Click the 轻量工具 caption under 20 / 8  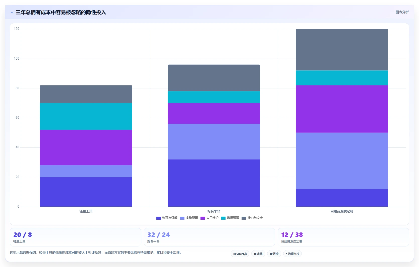click(x=19, y=241)
